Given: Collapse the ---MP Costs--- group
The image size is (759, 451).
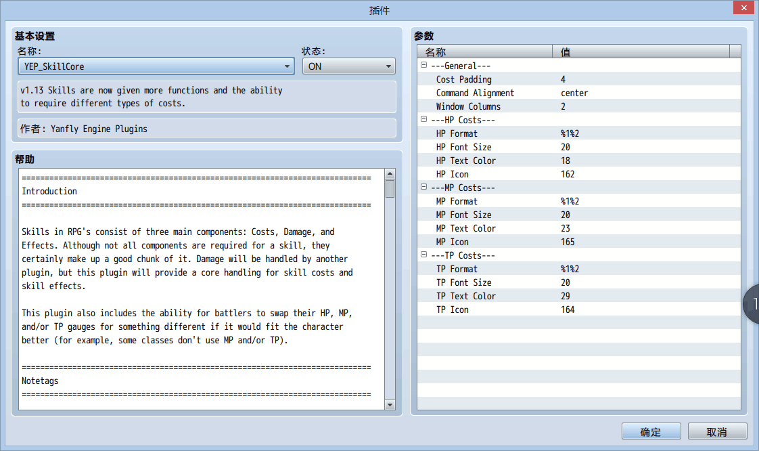Looking at the screenshot, I should tap(423, 187).
